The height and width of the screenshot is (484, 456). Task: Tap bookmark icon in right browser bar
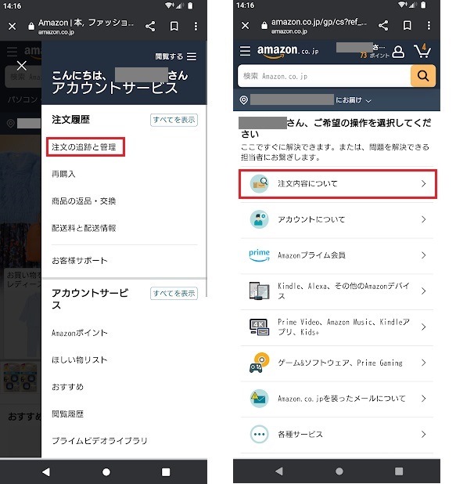pos(408,26)
